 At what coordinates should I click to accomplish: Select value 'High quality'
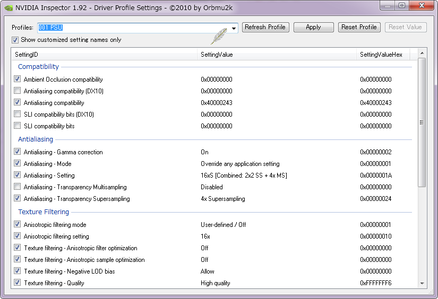[x=216, y=283]
